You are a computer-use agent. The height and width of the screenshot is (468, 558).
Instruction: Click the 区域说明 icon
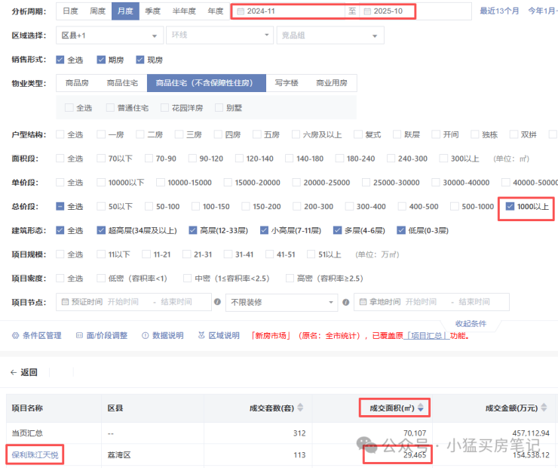(x=201, y=335)
